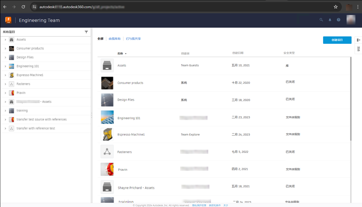
Task: Expand the Fasteners tree node
Action: click(5, 84)
